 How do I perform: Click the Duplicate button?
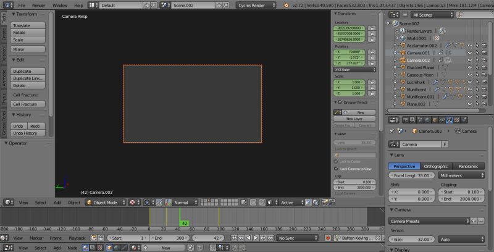coord(28,71)
